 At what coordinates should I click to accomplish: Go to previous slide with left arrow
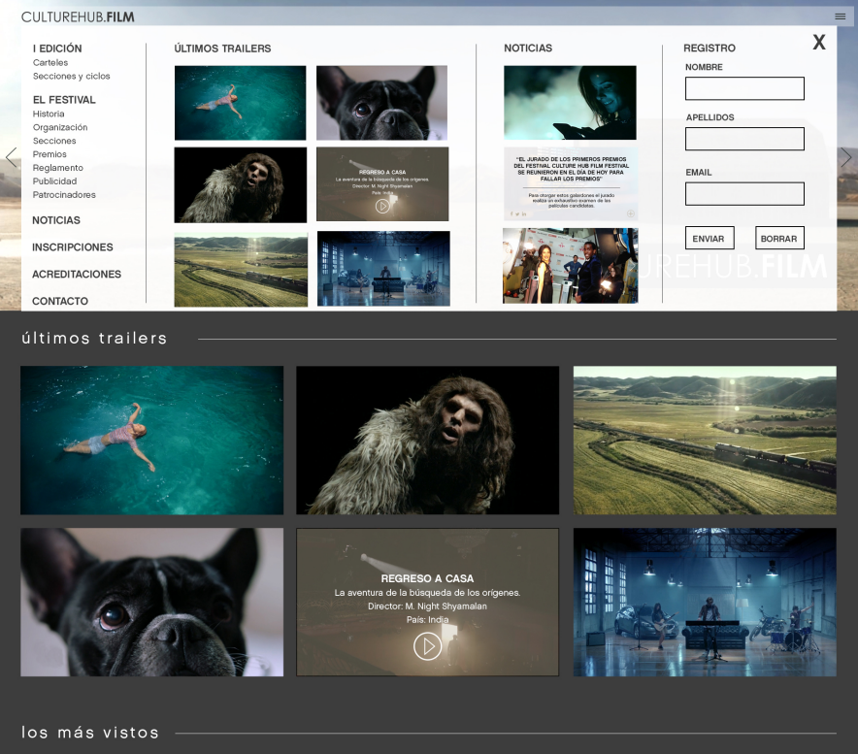tap(11, 157)
